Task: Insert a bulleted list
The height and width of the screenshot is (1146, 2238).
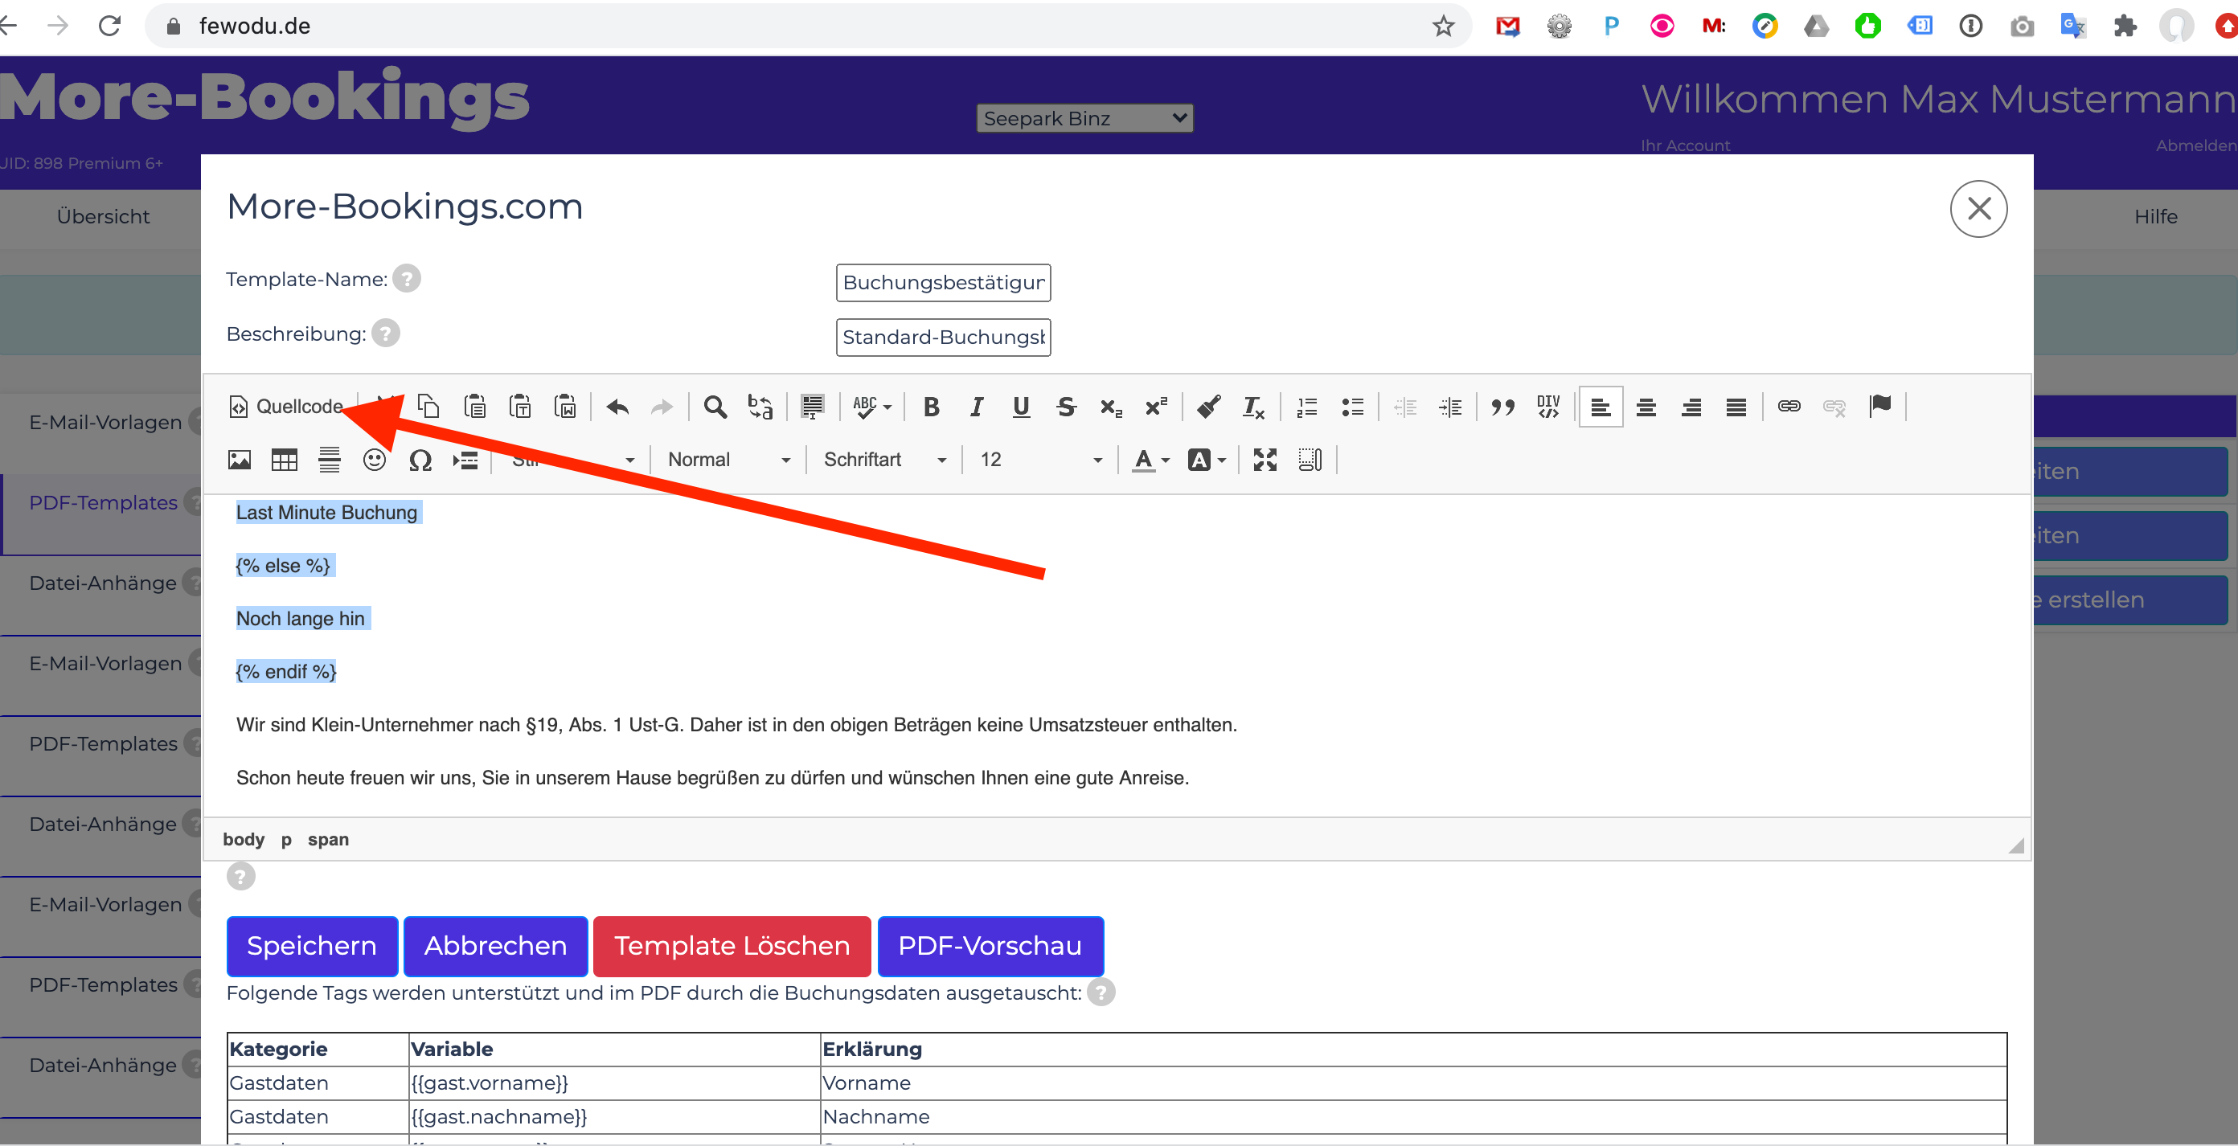Action: tap(1353, 406)
